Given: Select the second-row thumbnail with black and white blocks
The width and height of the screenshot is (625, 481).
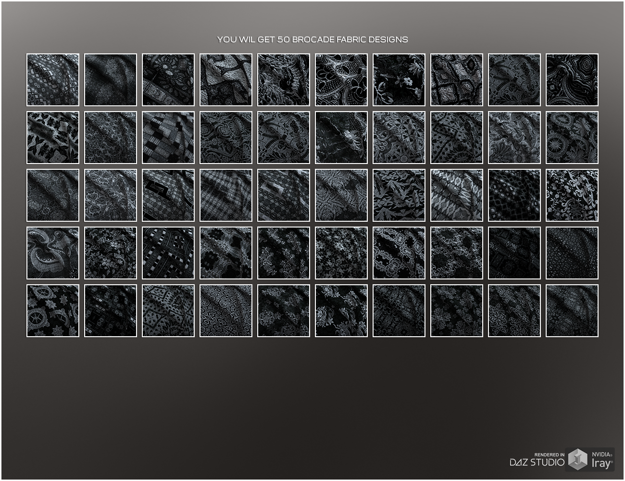Looking at the screenshot, I should coord(168,138).
